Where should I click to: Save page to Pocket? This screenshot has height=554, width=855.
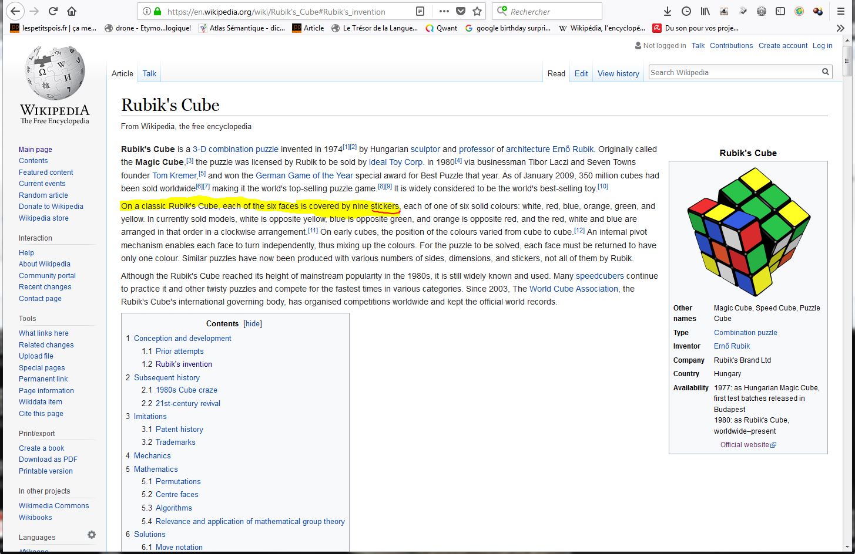tap(461, 11)
